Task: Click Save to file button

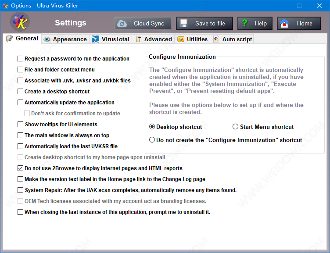Action: (204, 23)
